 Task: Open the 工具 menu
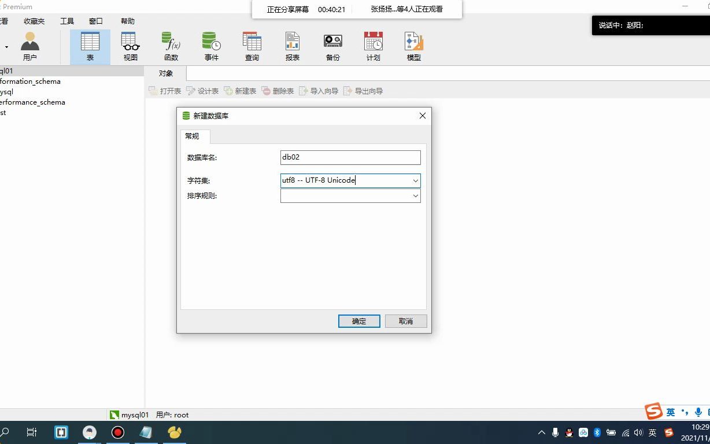pyautogui.click(x=67, y=21)
